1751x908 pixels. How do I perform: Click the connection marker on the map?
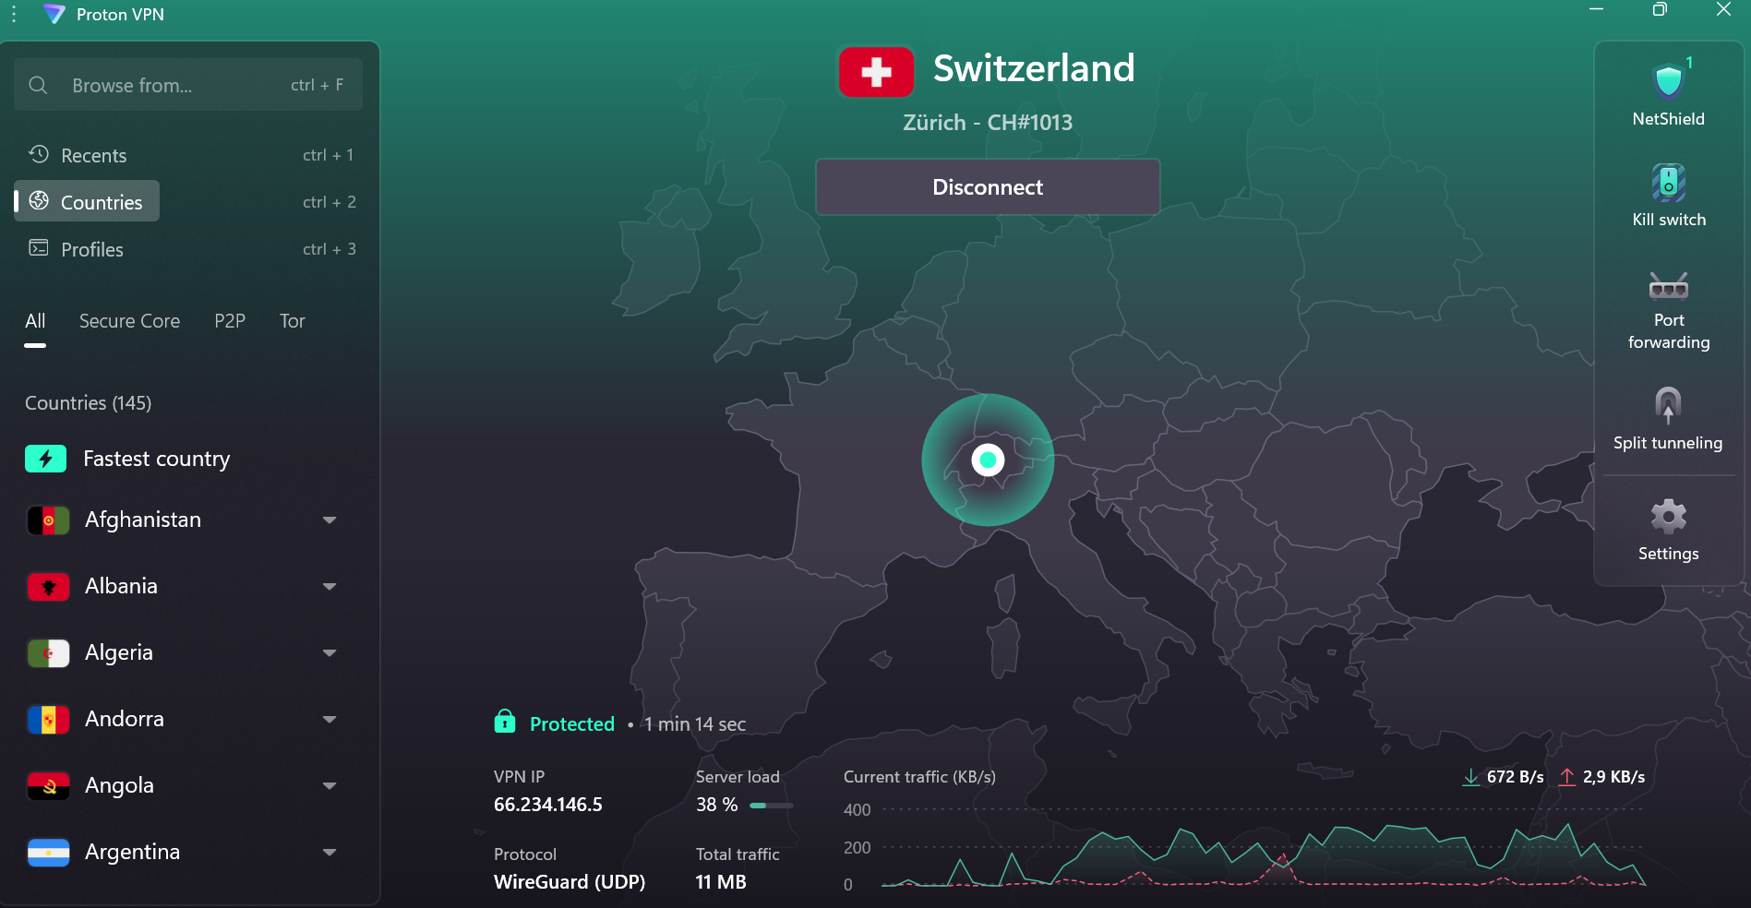point(988,460)
